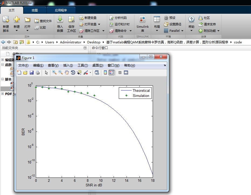Click Save Workspace (保存工作区)
The width and height of the screenshot is (251, 195).
[71, 24]
